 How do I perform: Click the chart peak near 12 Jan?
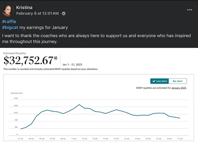coord(79,105)
